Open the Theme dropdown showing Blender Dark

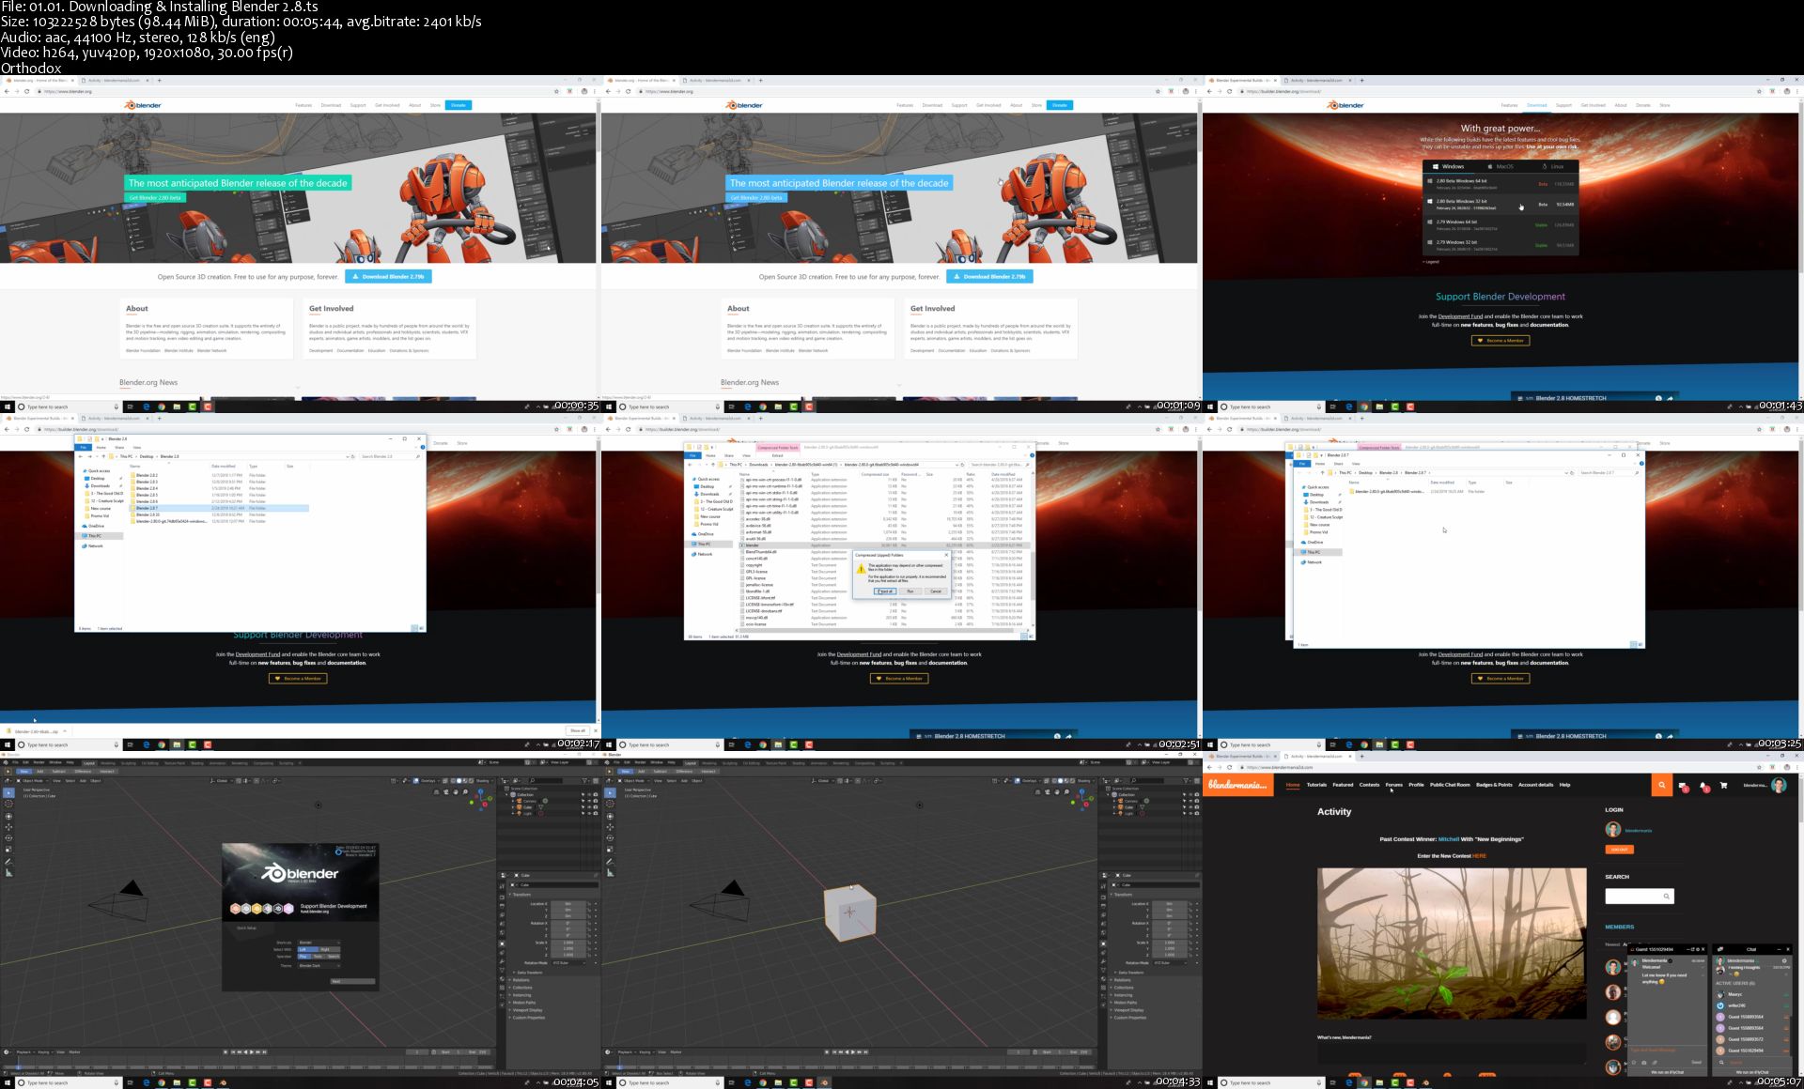[x=319, y=965]
